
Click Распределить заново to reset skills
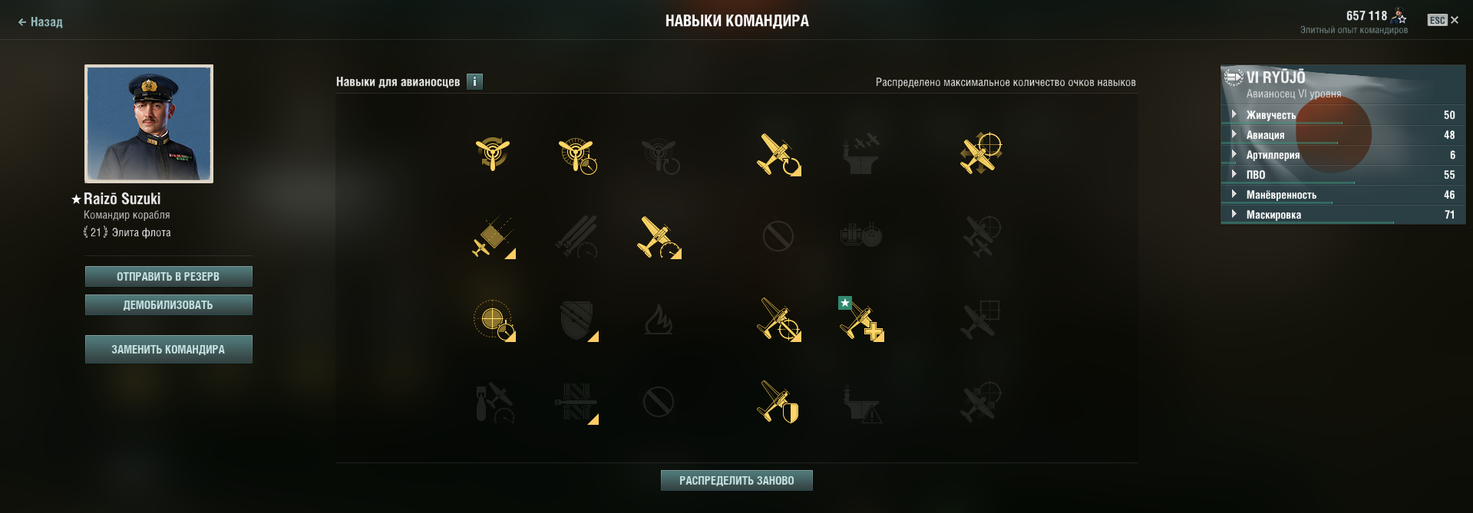[x=736, y=481]
